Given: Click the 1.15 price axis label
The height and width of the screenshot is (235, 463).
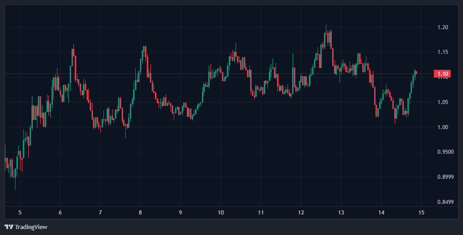Looking at the screenshot, I should [x=442, y=52].
